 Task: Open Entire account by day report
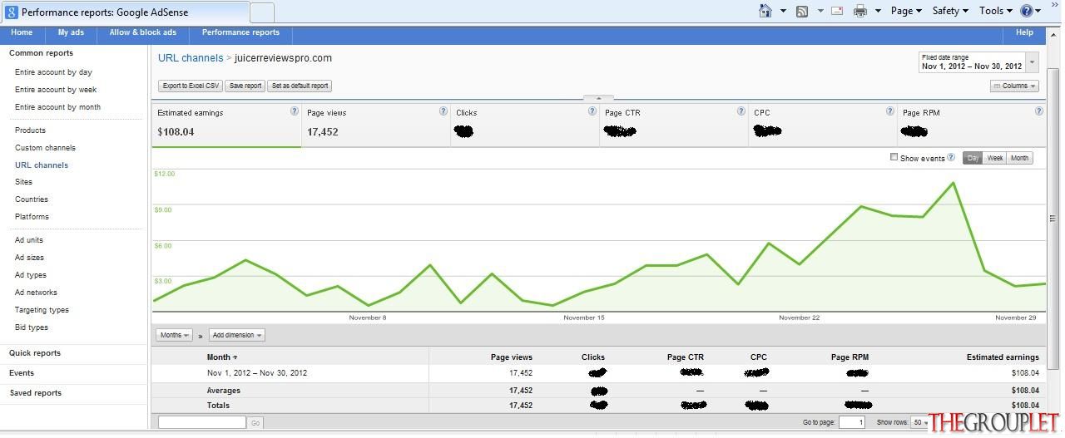click(53, 72)
